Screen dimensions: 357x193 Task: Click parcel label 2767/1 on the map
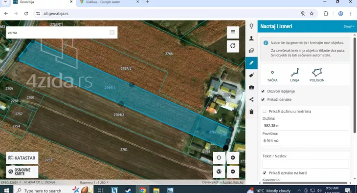tap(126, 69)
